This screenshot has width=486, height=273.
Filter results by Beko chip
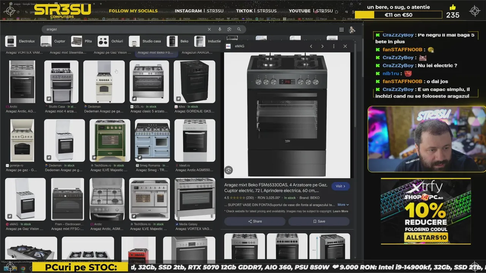pos(178,41)
